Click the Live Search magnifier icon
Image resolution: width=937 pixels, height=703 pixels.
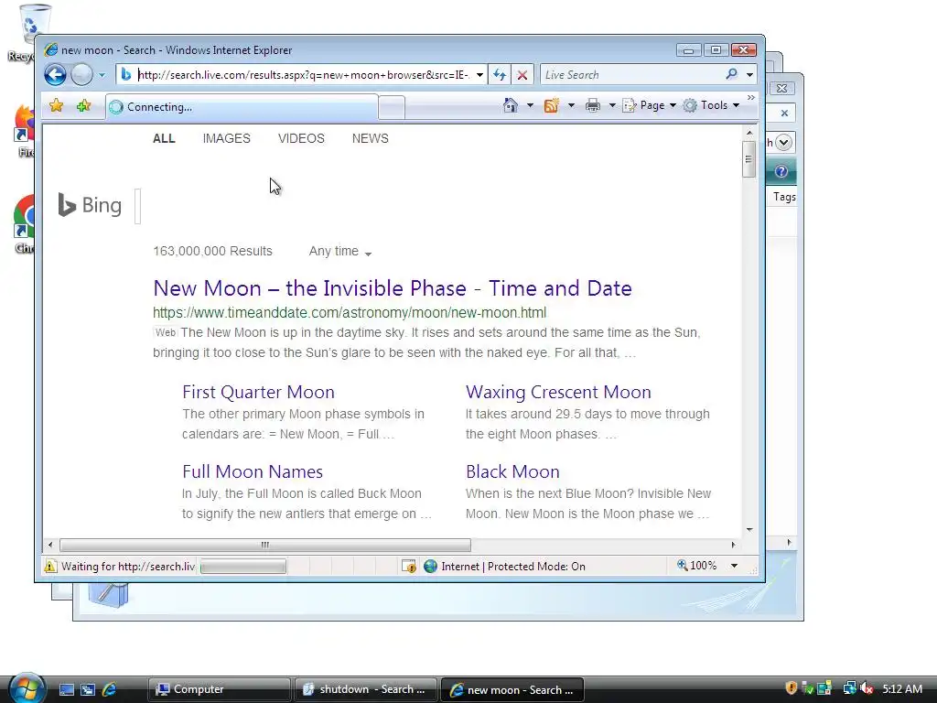(x=731, y=74)
